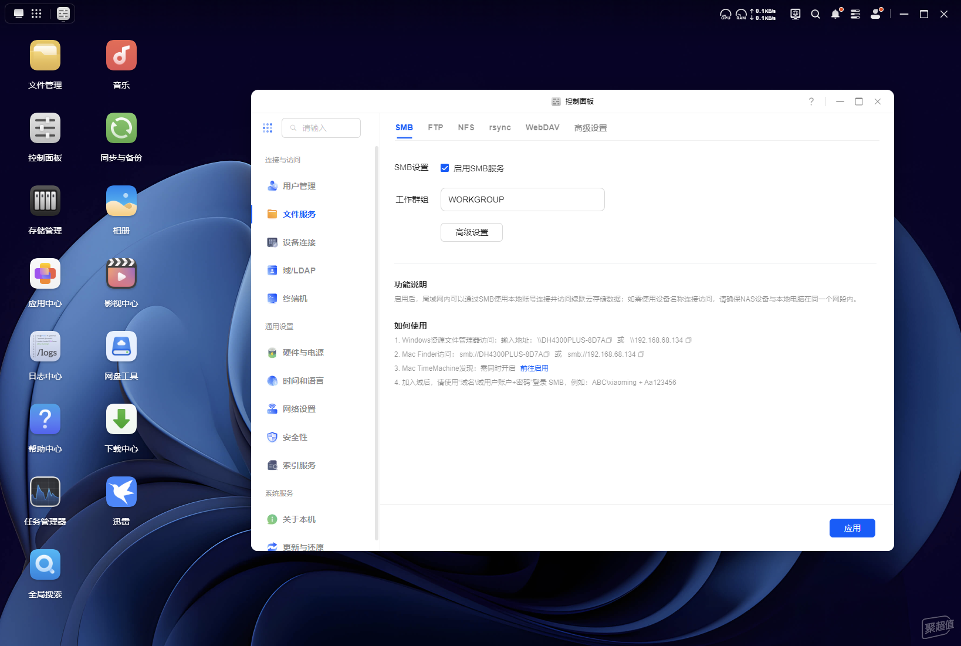Click the blue 应用 apply button

coord(852,528)
